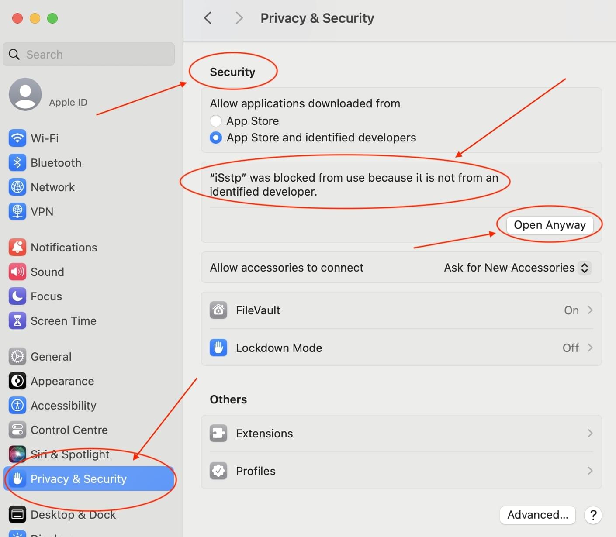
Task: Click in the Search field
Action: tap(89, 54)
